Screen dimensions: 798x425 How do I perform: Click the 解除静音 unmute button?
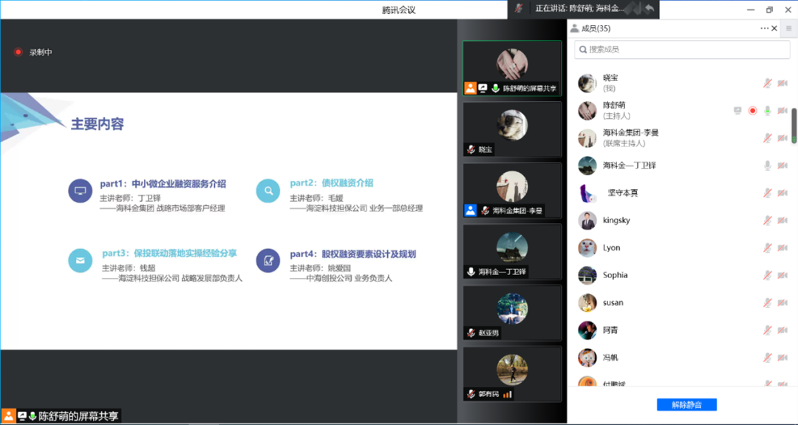pos(686,404)
